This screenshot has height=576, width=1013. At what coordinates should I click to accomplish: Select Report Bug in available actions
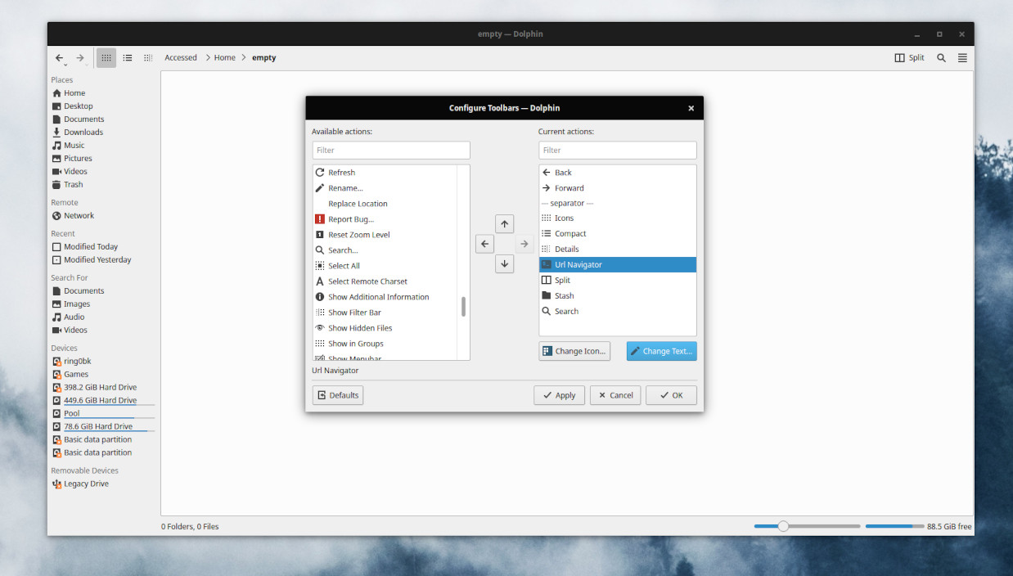click(x=350, y=219)
